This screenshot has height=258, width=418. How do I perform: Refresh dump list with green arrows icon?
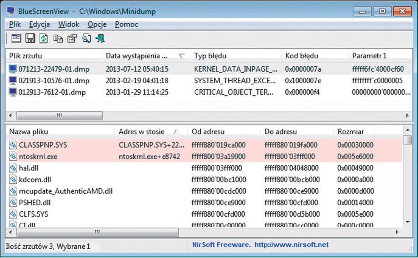click(x=44, y=39)
